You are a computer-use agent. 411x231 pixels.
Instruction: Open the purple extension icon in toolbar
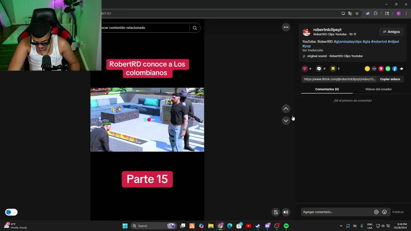click(x=368, y=13)
